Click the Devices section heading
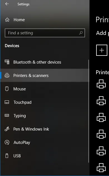Screen dimensions: 109x176 (12, 46)
